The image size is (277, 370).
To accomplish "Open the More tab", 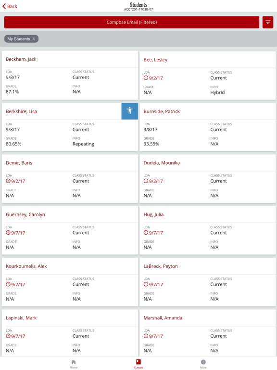I will point(203,364).
